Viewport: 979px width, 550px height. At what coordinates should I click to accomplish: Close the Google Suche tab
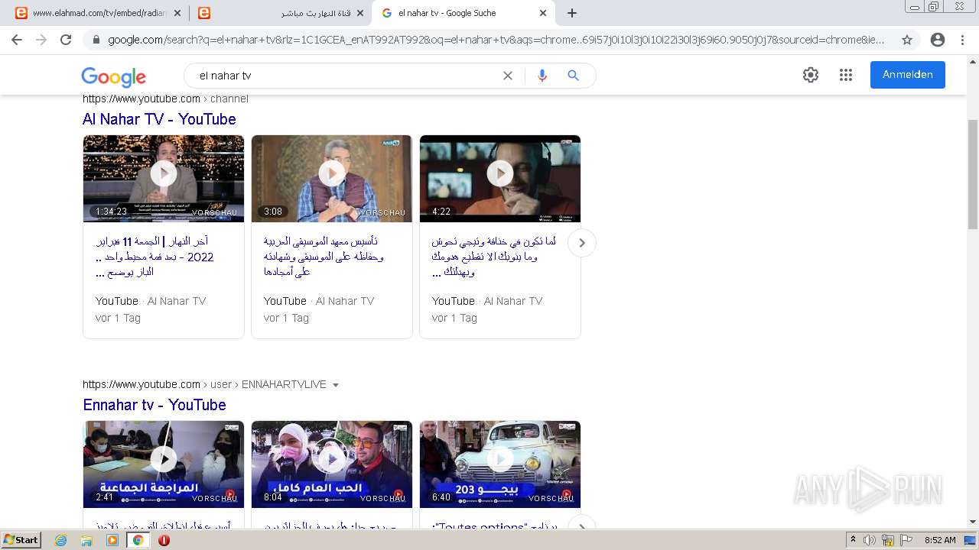pyautogui.click(x=543, y=13)
